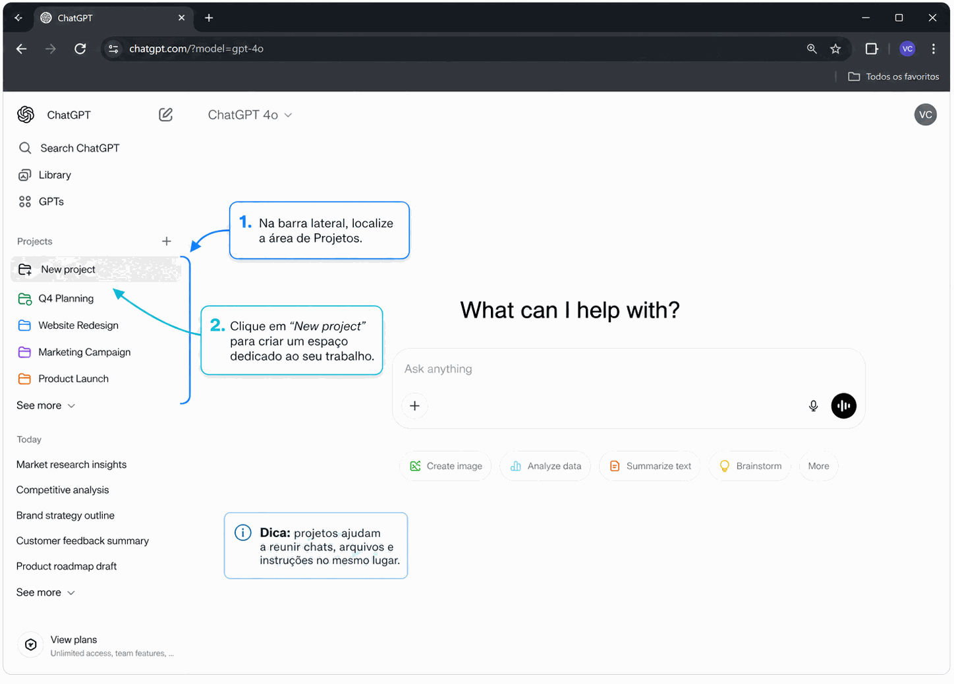The width and height of the screenshot is (954, 684).
Task: Start voice mode with the black waveform button
Action: [843, 406]
